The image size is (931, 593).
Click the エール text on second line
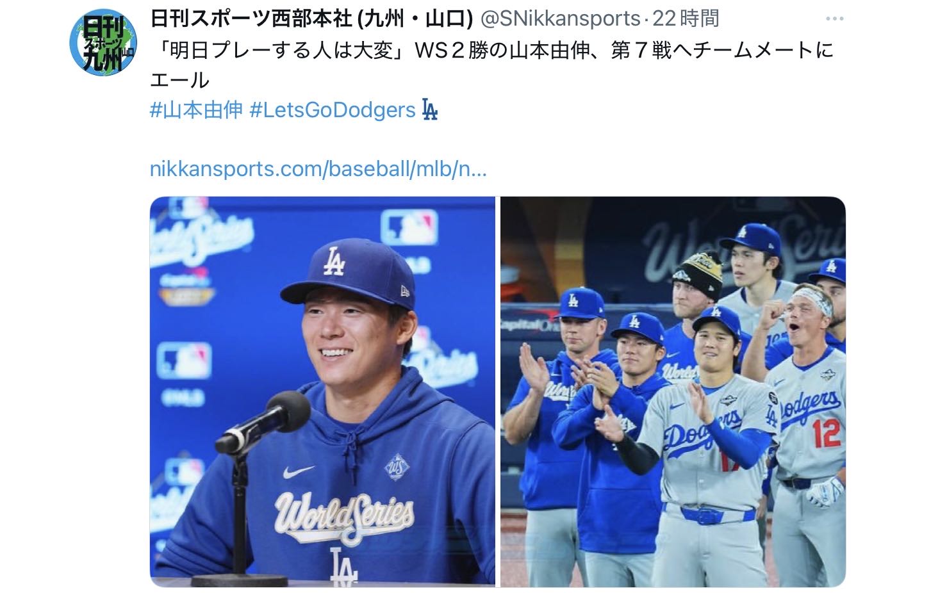179,80
